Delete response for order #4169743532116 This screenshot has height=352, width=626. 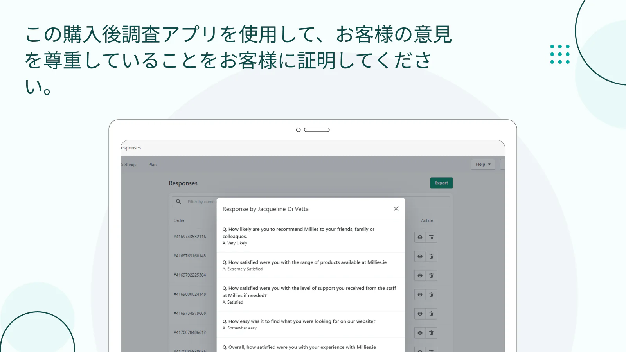[x=431, y=237]
